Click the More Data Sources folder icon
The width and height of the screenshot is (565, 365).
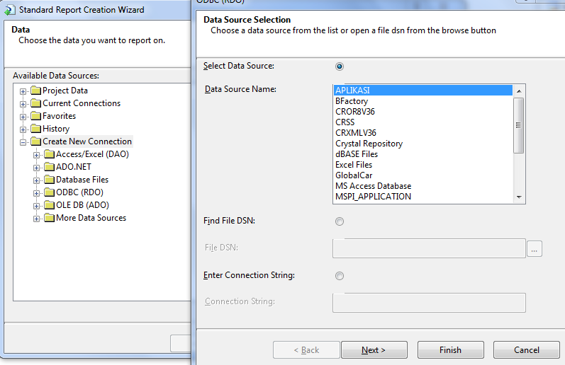pos(49,218)
